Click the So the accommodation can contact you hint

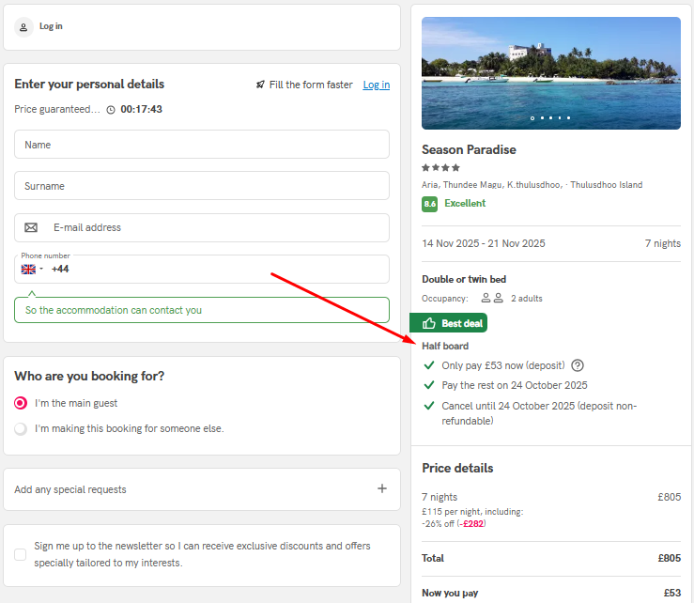(202, 310)
